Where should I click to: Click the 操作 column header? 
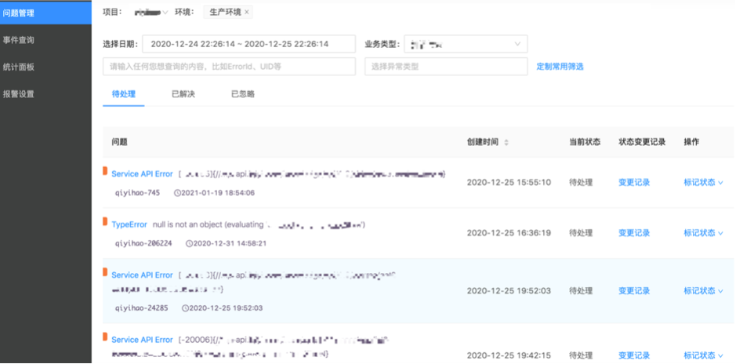click(691, 142)
